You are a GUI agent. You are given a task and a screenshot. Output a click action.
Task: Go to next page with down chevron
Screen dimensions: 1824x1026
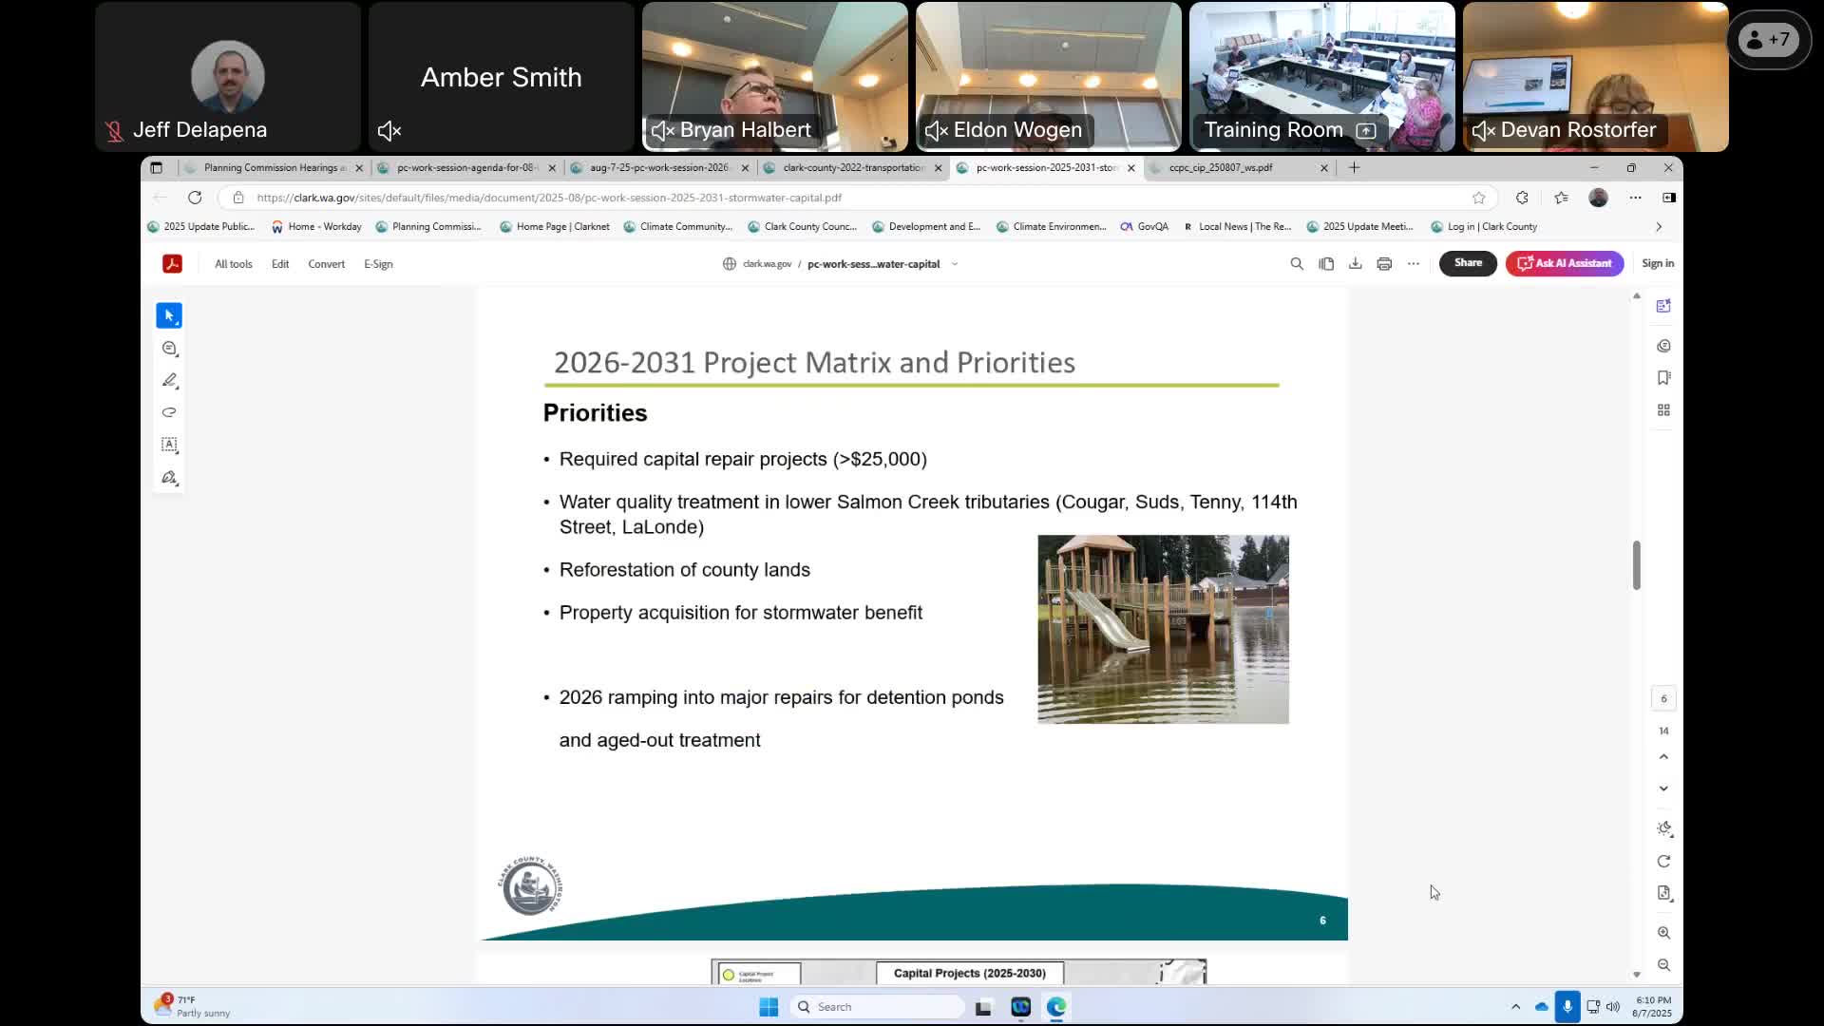1663,788
